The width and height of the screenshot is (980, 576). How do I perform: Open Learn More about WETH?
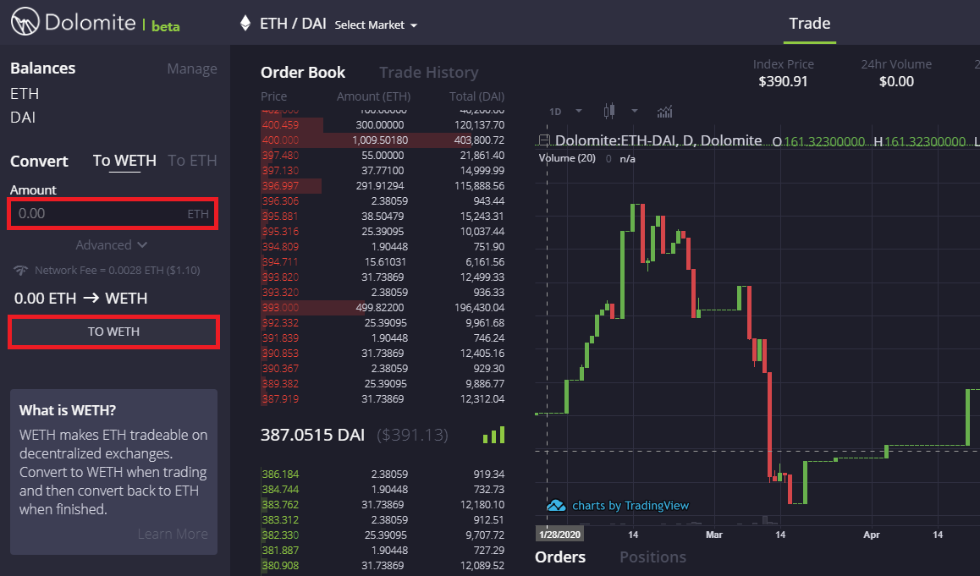173,535
